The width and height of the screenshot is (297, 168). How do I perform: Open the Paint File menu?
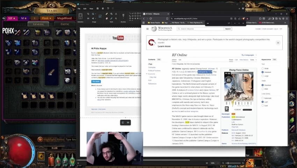click(79, 8)
